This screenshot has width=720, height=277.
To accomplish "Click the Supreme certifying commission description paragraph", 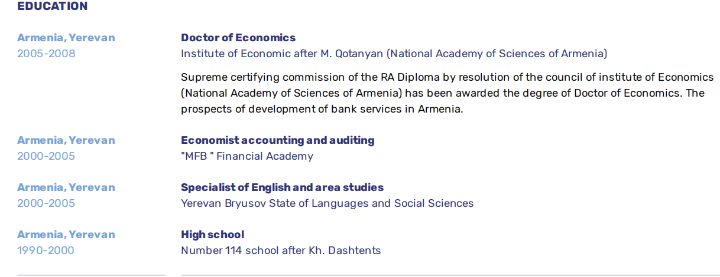I will point(447,93).
